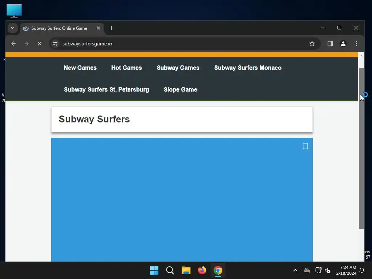Click the address bar URL
This screenshot has height=279, width=372.
tap(87, 44)
